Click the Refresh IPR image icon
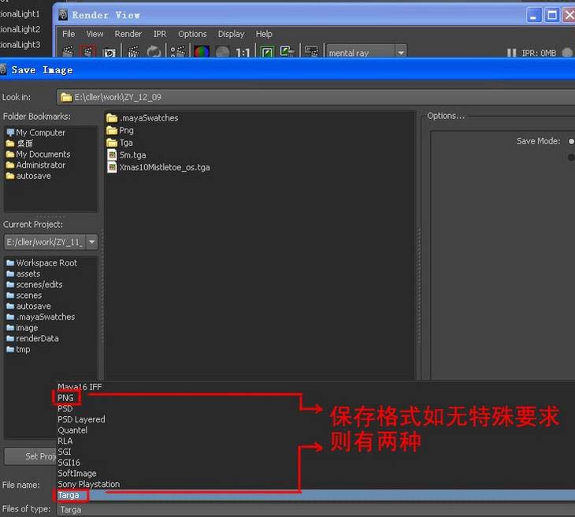Screen dimensions: 575x517 point(154,52)
